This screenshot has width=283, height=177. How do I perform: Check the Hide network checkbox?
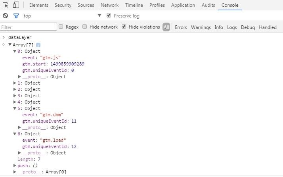(84, 27)
